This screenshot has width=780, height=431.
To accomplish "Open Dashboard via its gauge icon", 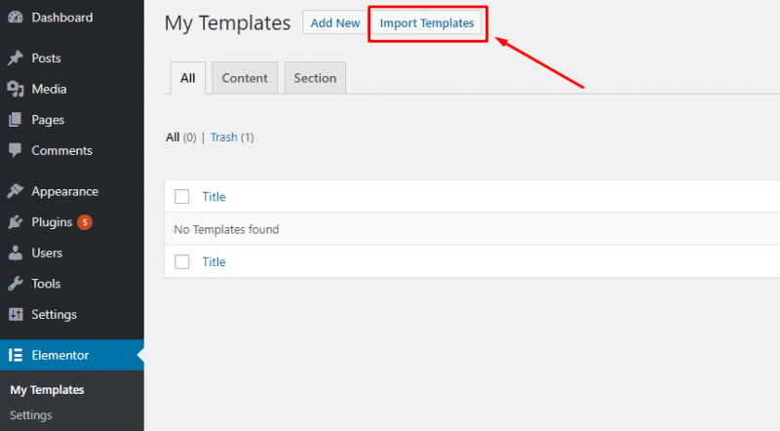I will tap(16, 18).
